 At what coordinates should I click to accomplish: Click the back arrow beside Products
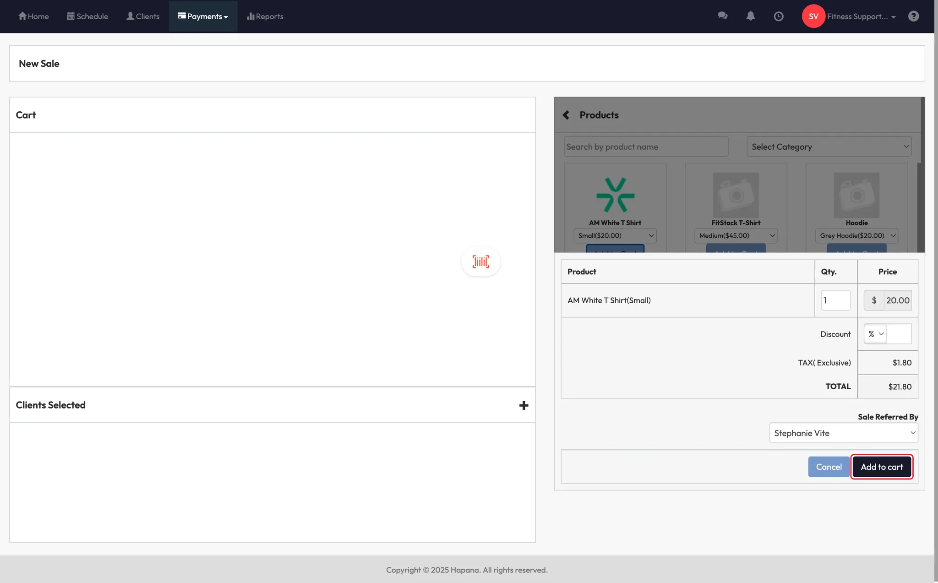566,115
